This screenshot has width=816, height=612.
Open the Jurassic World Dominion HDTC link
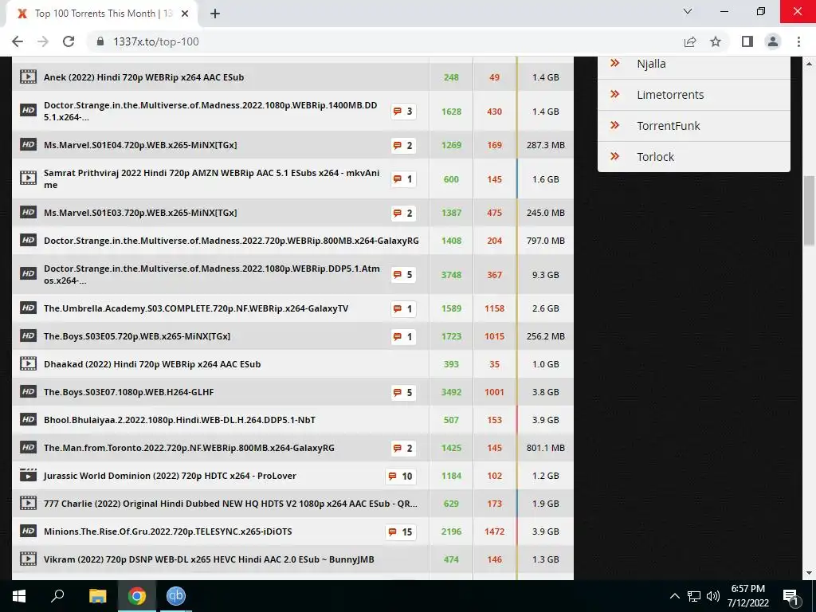pyautogui.click(x=171, y=476)
